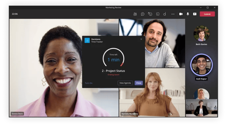Click the Daniela Mandera name label

click(130, 114)
